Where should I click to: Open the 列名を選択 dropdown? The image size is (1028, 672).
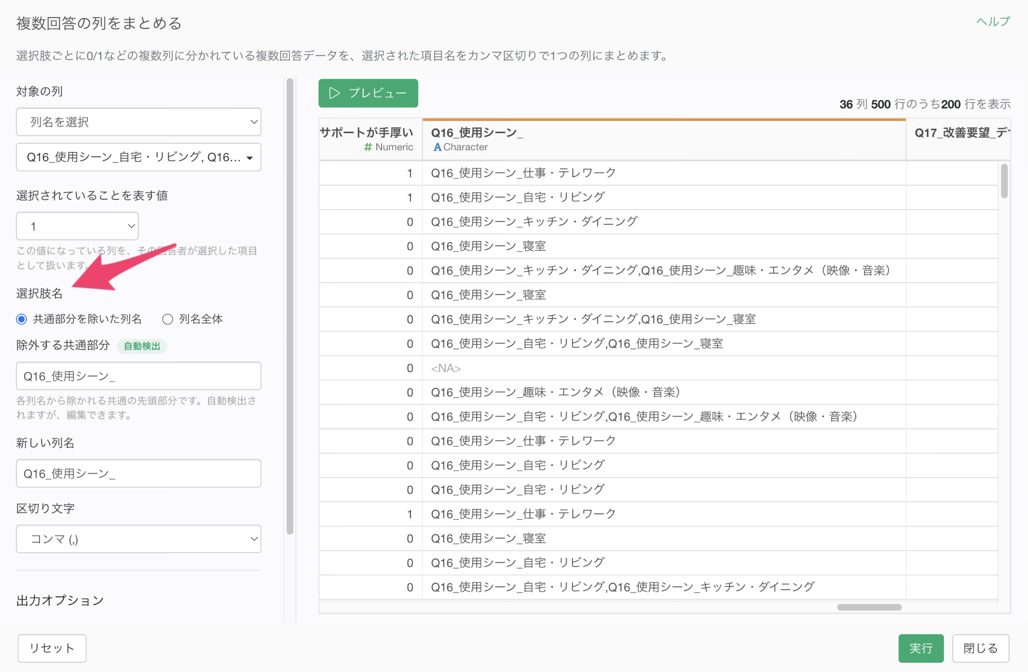[139, 122]
